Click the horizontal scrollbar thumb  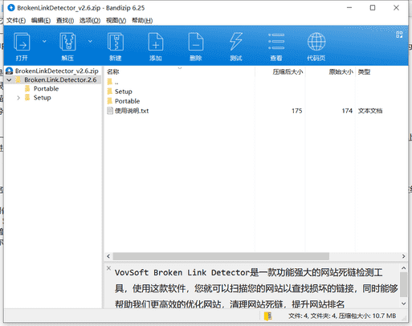click(221, 256)
